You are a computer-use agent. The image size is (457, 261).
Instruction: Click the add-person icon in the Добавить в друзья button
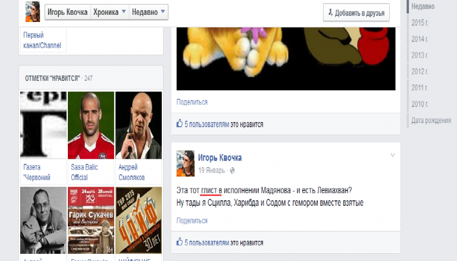coord(330,12)
